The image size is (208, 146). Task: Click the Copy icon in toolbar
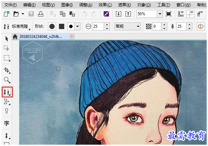click(x=63, y=14)
